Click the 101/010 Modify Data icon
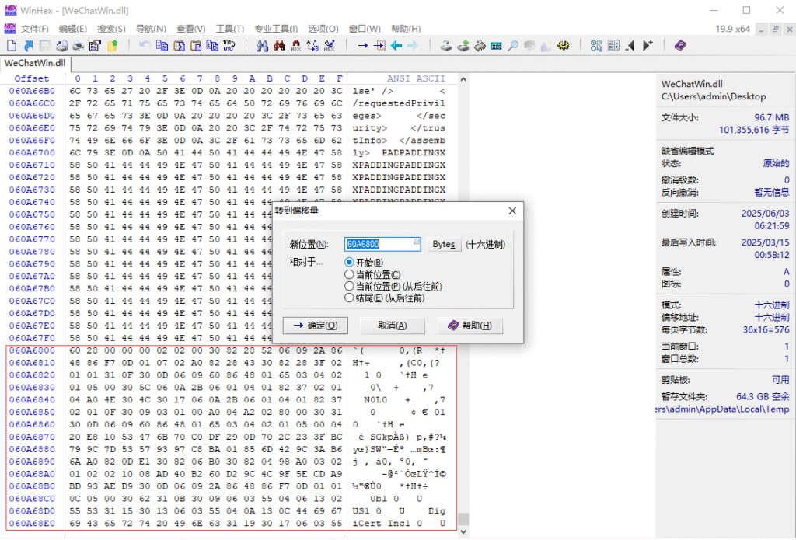The width and height of the screenshot is (796, 540). pos(229,46)
